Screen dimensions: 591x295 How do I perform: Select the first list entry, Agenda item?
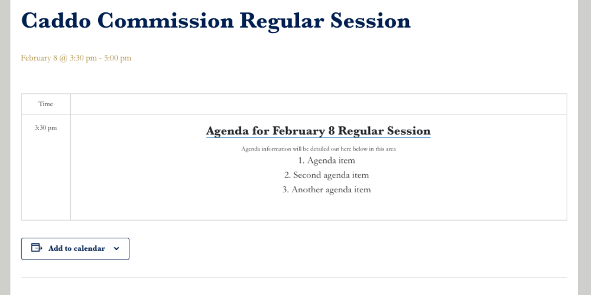(x=326, y=160)
